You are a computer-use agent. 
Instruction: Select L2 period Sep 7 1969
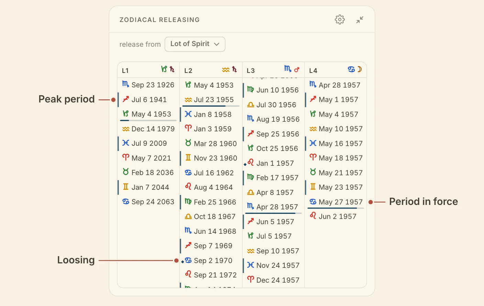click(x=211, y=246)
